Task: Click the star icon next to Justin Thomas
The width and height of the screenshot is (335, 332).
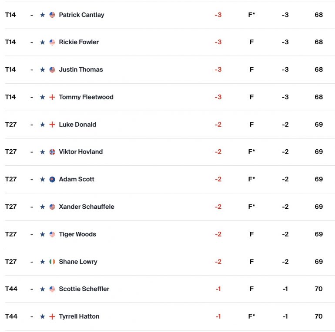Action: (x=43, y=70)
